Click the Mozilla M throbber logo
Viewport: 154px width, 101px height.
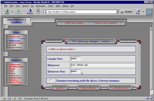(149, 12)
